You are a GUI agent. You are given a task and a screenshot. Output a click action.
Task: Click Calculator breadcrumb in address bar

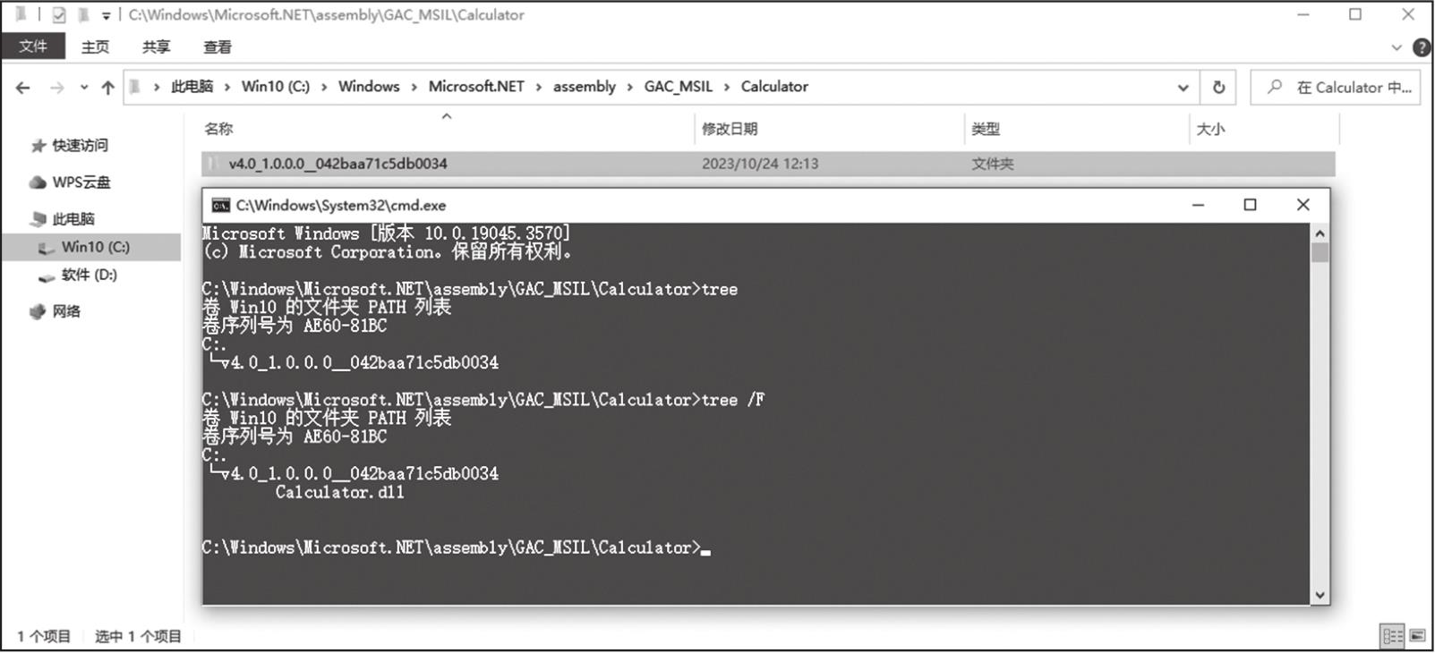(x=774, y=87)
